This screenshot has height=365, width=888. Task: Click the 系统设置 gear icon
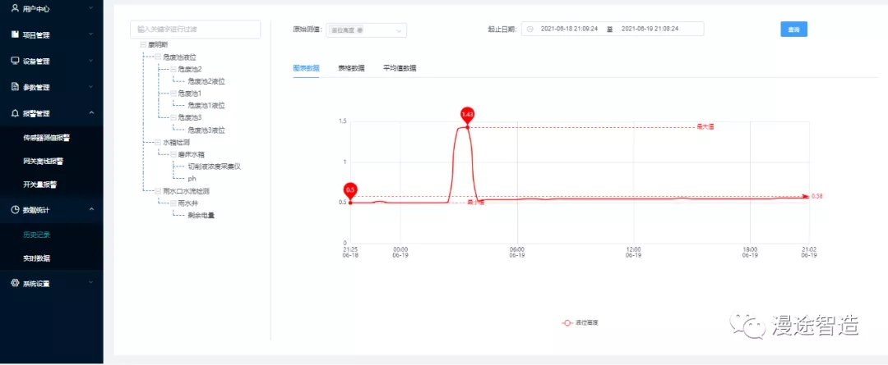(x=15, y=283)
